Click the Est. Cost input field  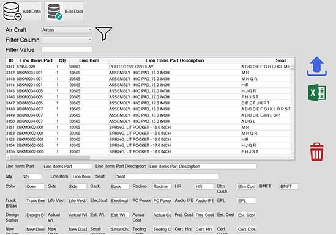247,215
